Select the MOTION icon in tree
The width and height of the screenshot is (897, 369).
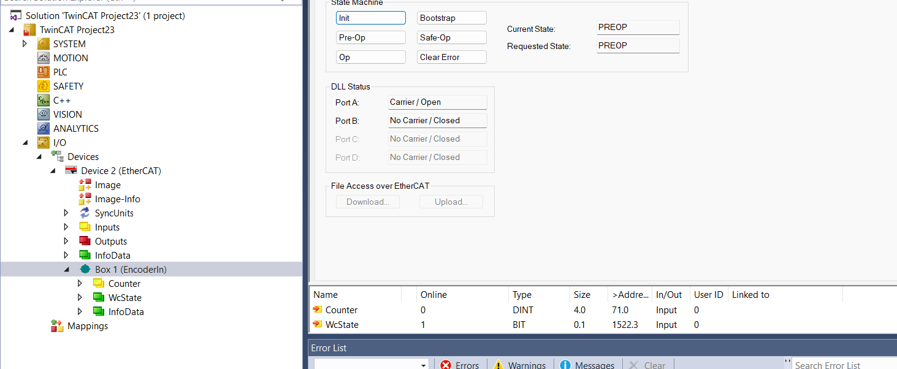click(x=44, y=58)
